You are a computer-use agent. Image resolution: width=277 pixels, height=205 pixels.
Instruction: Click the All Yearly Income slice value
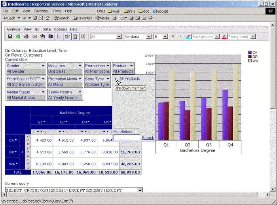tap(63, 97)
